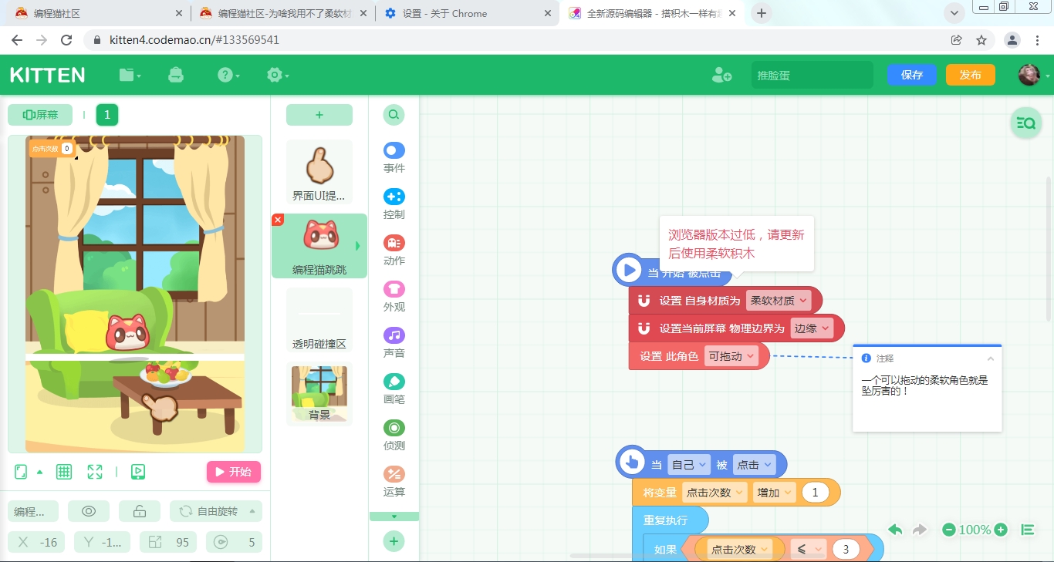Open the backpack icon in the header
The width and height of the screenshot is (1054, 562).
click(x=176, y=75)
